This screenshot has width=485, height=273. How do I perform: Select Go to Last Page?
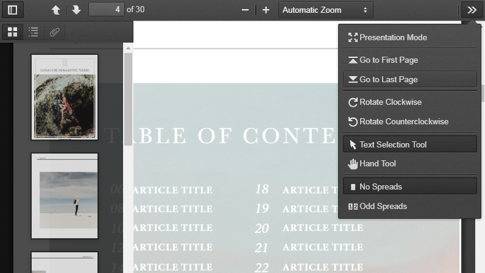(410, 79)
